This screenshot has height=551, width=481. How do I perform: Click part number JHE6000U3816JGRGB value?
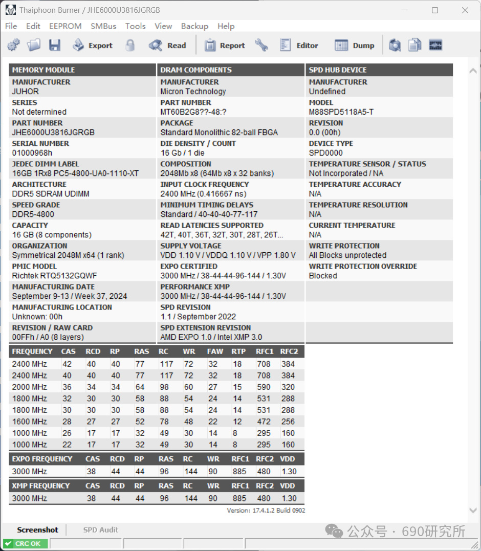tap(53, 133)
